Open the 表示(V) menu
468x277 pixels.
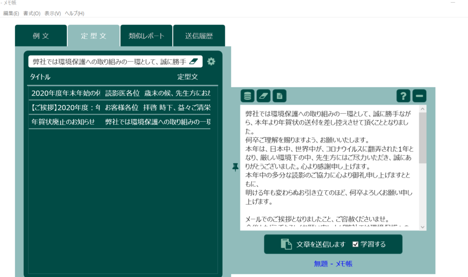53,13
